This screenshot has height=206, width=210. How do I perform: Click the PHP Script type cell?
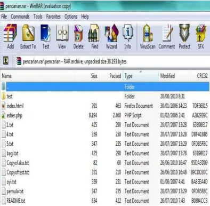133,115
